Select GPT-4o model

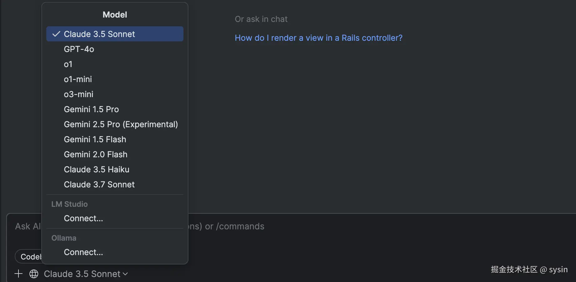click(x=79, y=49)
